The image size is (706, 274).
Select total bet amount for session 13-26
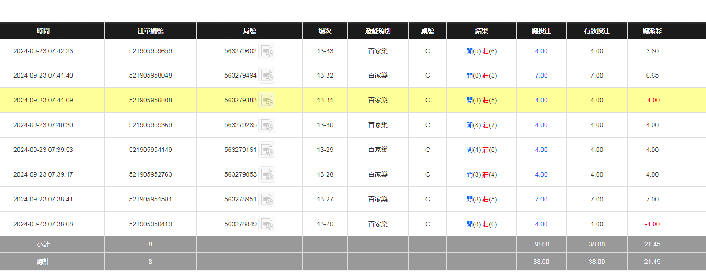click(541, 224)
